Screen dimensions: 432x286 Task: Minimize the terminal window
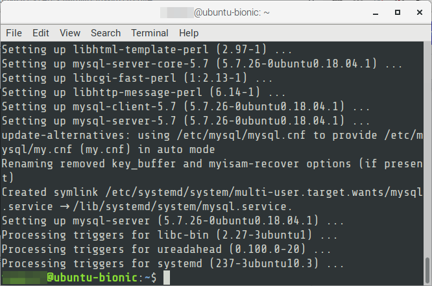pos(376,13)
